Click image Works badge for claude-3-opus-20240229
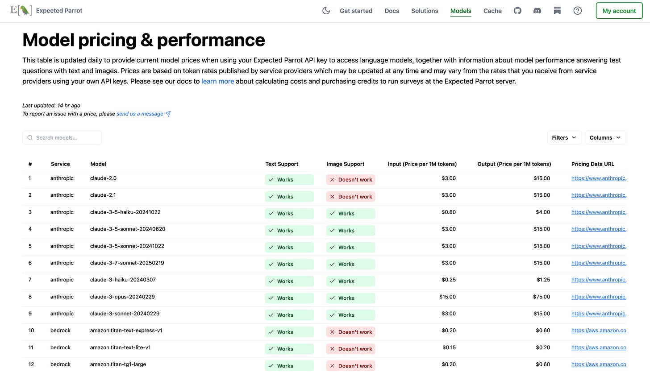 coord(351,298)
